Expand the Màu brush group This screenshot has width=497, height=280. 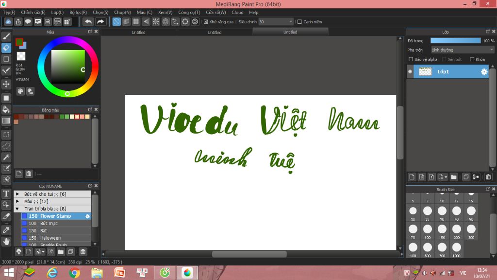[17, 201]
